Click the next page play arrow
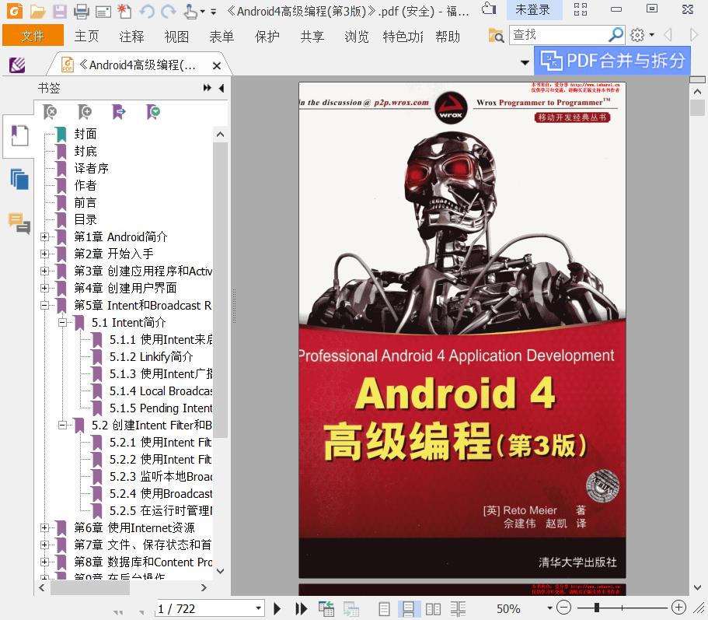Image resolution: width=708 pixels, height=620 pixels. 277,608
